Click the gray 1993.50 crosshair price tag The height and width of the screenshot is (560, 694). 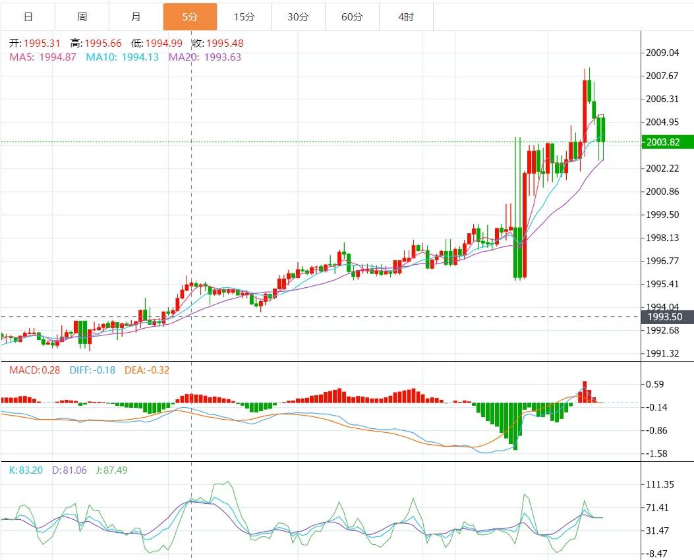coord(666,317)
